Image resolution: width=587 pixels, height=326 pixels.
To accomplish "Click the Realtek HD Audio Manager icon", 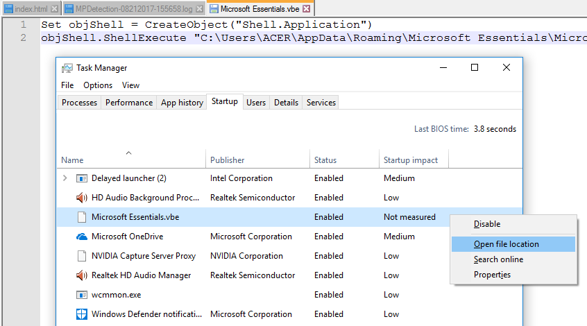I will (x=81, y=275).
